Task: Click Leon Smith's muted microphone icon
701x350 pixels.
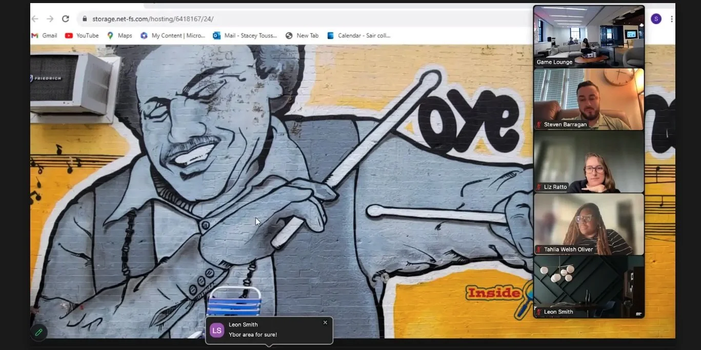Action: pos(539,312)
